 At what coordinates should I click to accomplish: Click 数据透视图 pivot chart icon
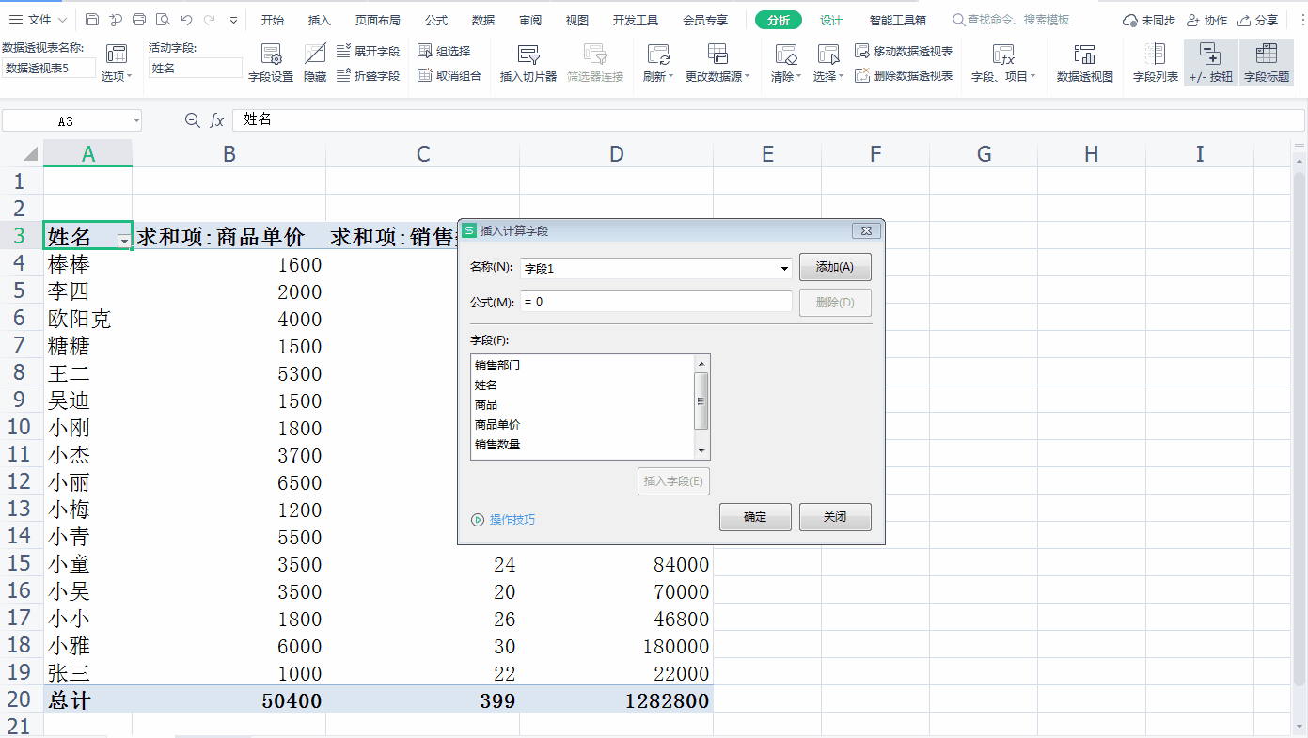tap(1085, 63)
